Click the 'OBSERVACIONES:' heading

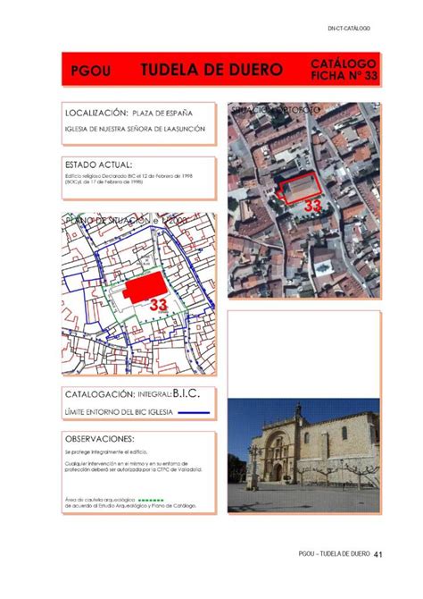100,439
